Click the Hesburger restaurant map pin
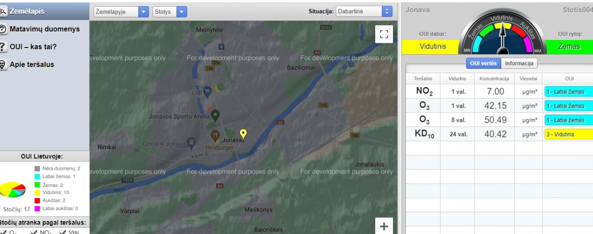Screen dimensions: 593x234 coord(215,136)
